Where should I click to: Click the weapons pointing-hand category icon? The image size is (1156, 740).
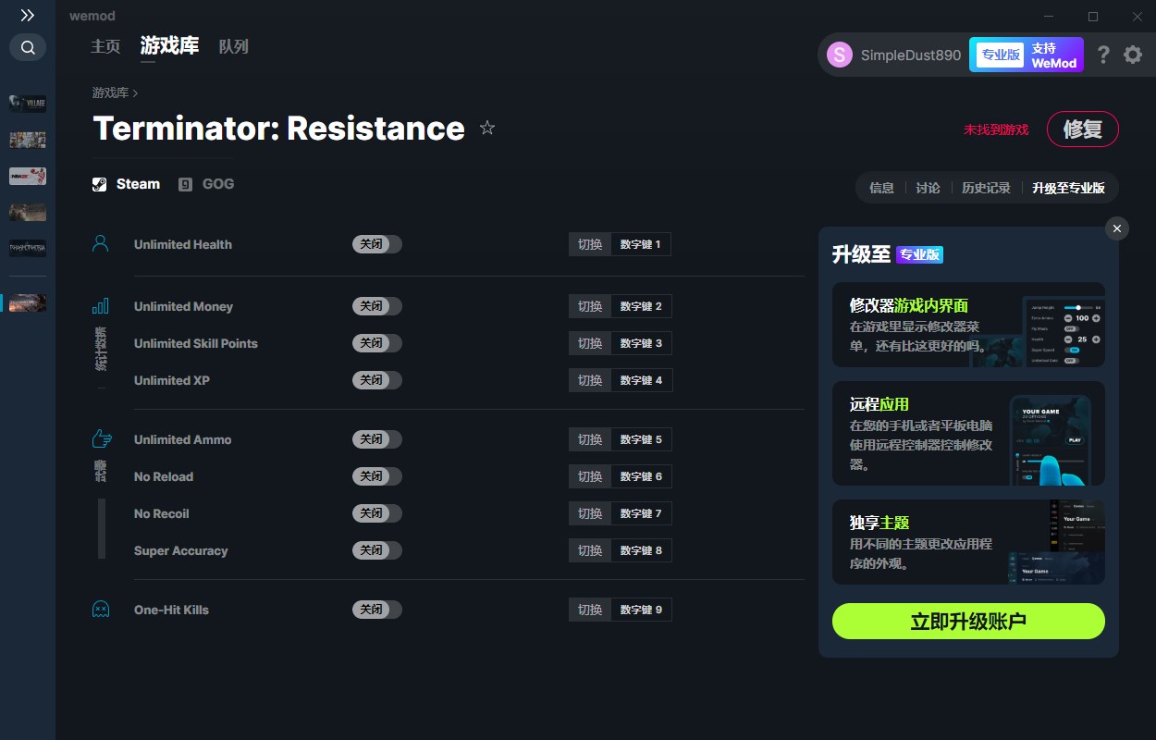101,439
